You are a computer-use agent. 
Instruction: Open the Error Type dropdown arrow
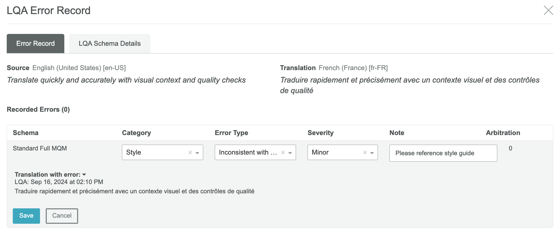[x=290, y=153]
